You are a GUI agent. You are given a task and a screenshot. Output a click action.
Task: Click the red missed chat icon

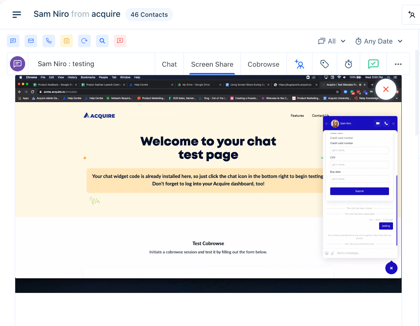(120, 41)
